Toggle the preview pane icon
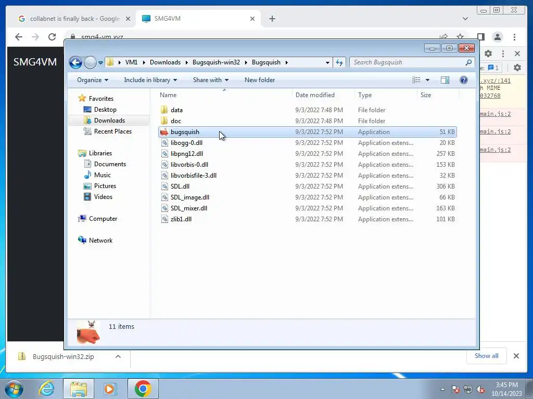Viewport: 533px width, 399px height. pos(445,80)
